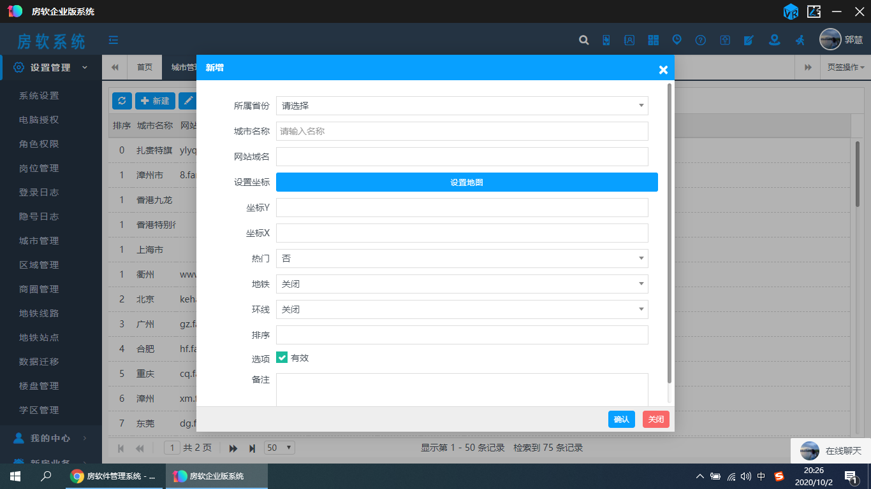Image resolution: width=871 pixels, height=489 pixels.
Task: Open the 页签操作 dropdown
Action: (x=845, y=67)
